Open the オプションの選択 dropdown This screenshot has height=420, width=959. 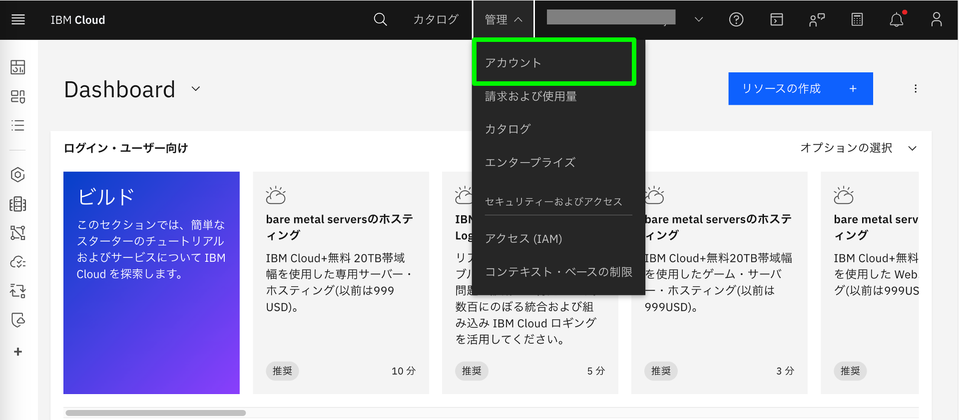coord(858,148)
